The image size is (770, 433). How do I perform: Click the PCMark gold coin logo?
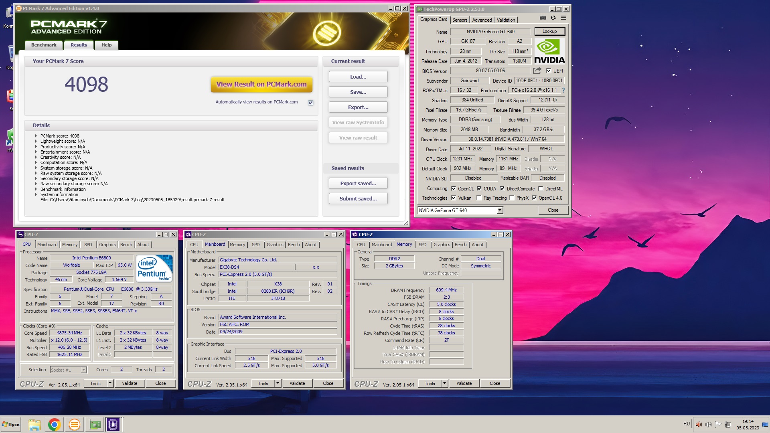click(x=327, y=33)
